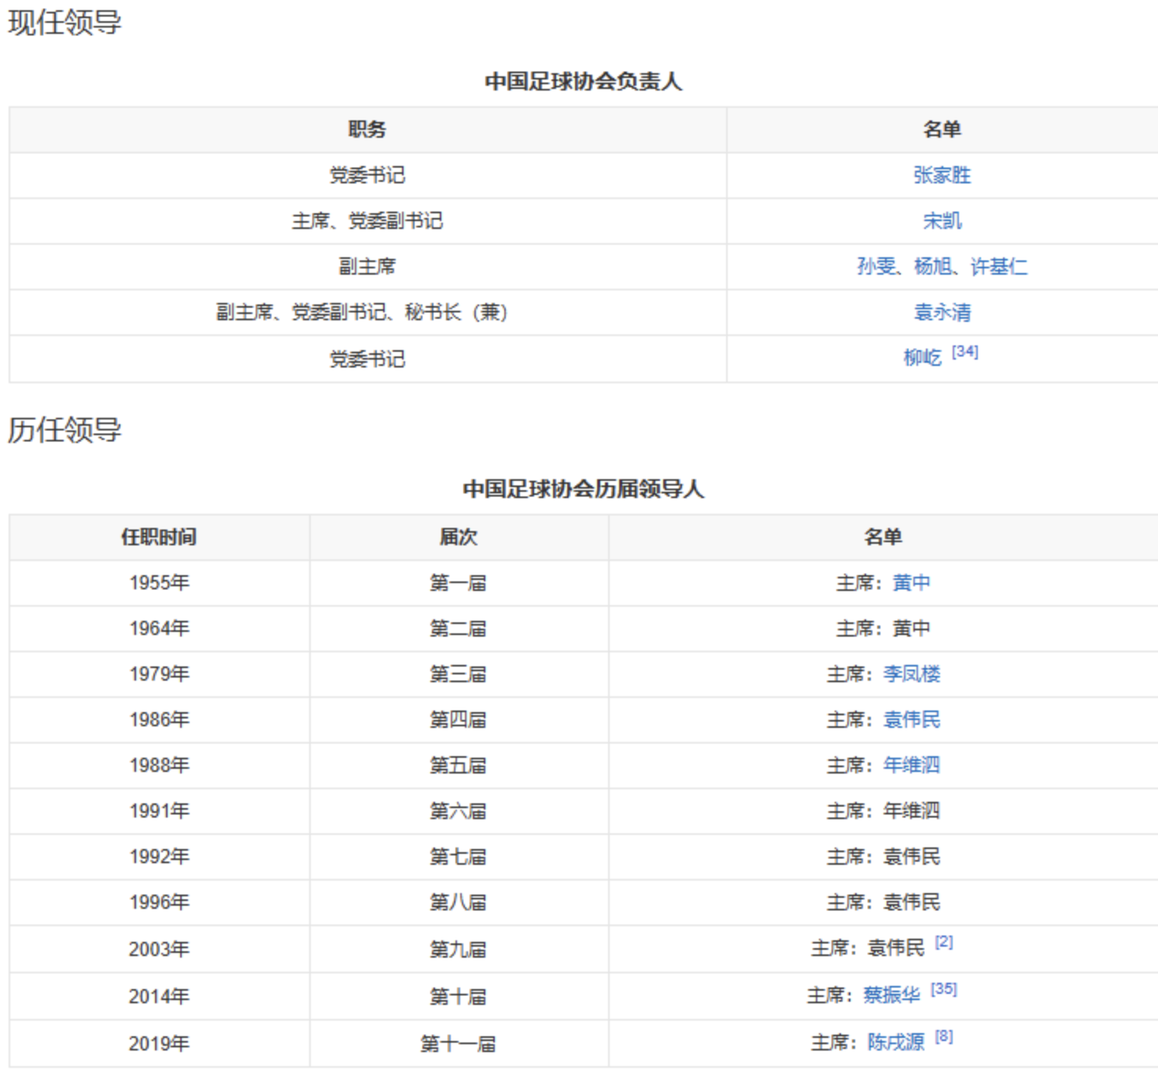Select the 1964年 cell
This screenshot has height=1078, width=1158.
(159, 629)
